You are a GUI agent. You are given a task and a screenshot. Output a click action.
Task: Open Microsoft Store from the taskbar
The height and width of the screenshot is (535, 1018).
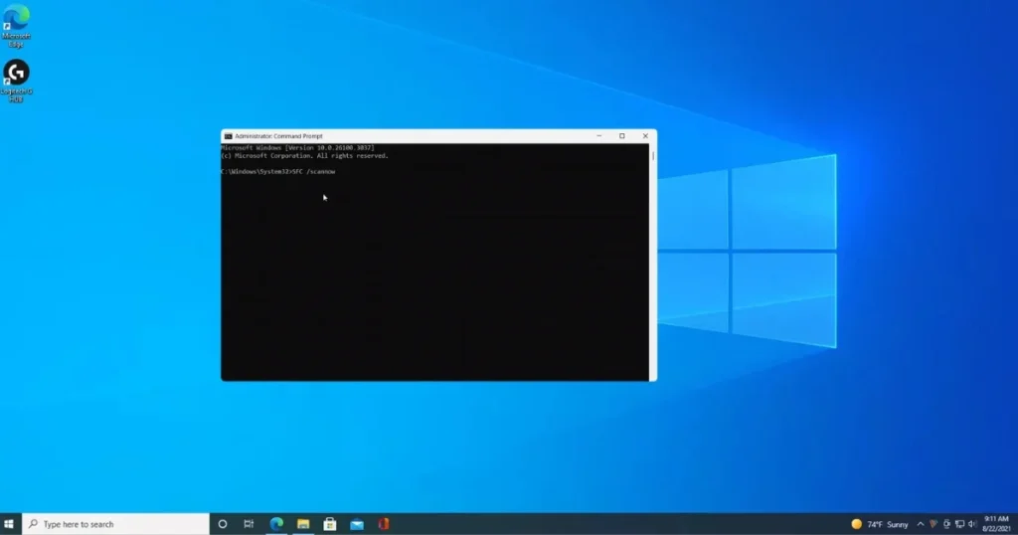coord(330,524)
